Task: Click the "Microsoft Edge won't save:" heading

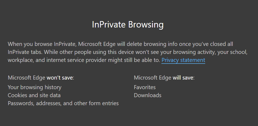Action: coord(41,78)
